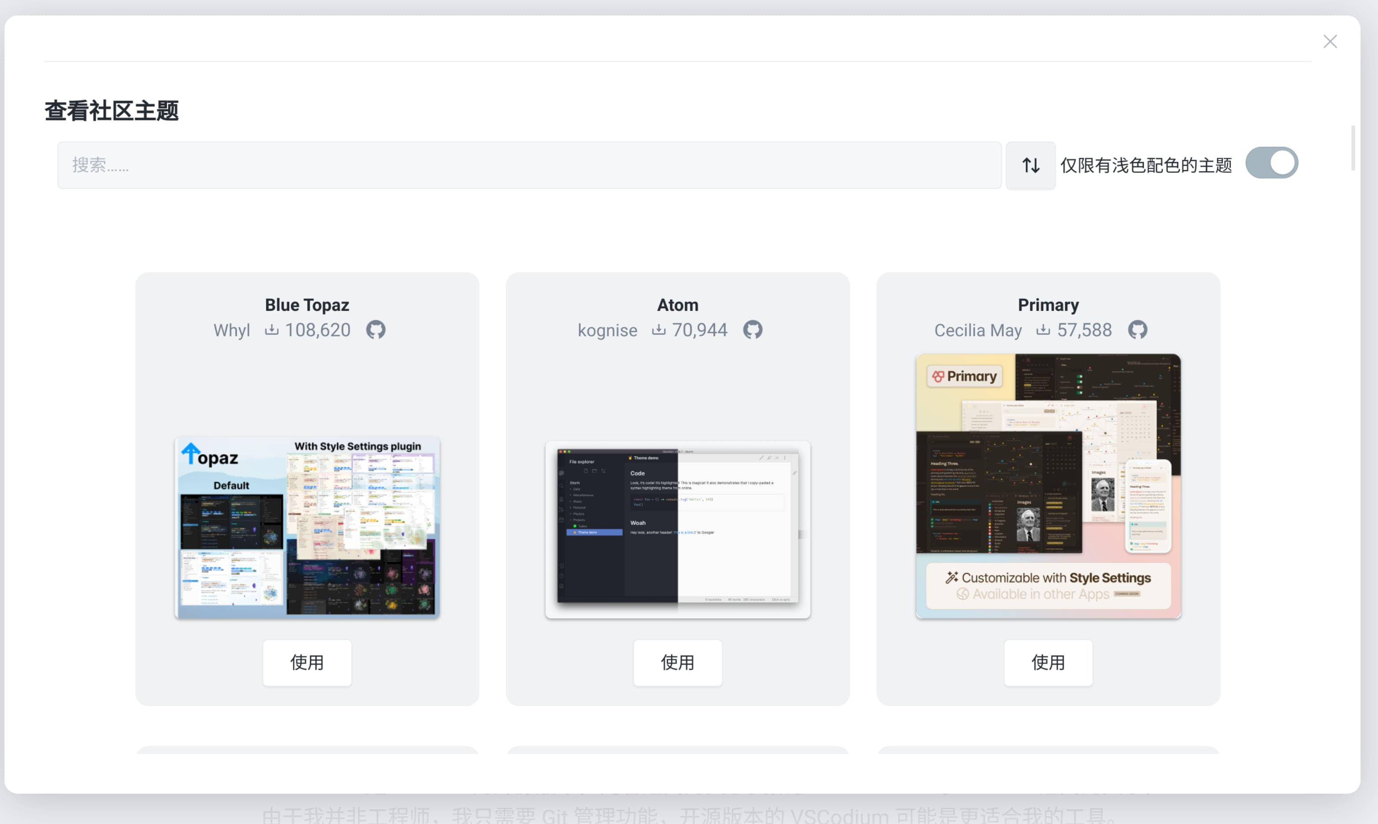Click the sort order arrows button
Viewport: 1378px width, 824px height.
pyautogui.click(x=1031, y=165)
